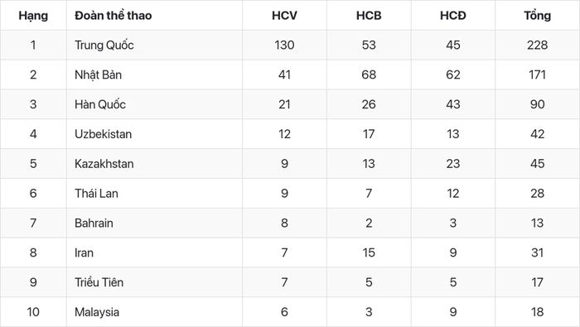
Task: Click the Hạng column header
Action: point(33,16)
